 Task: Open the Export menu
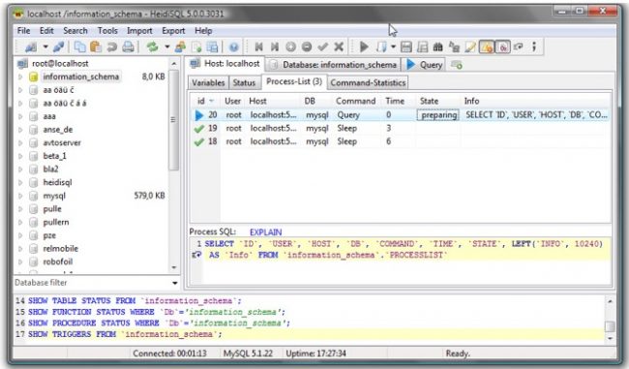(x=173, y=31)
